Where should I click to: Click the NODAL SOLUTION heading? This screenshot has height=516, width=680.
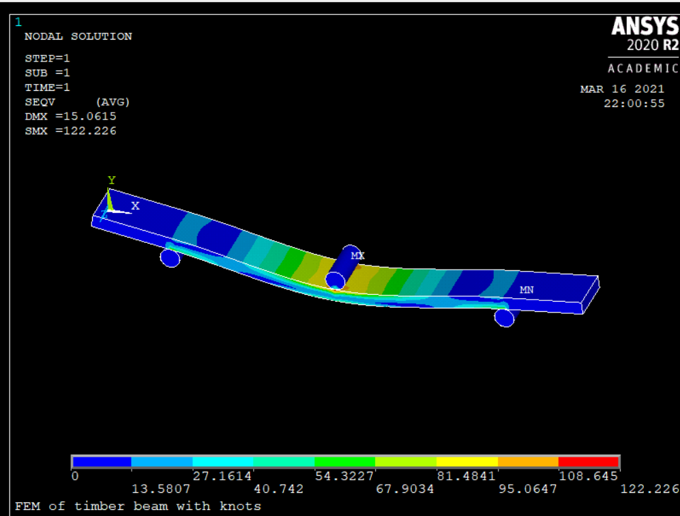coord(78,36)
